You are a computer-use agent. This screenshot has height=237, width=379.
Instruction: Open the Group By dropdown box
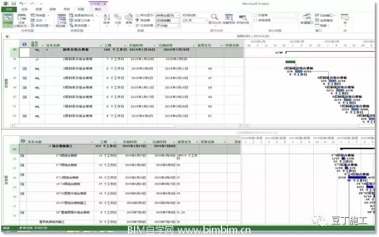pos(167,25)
